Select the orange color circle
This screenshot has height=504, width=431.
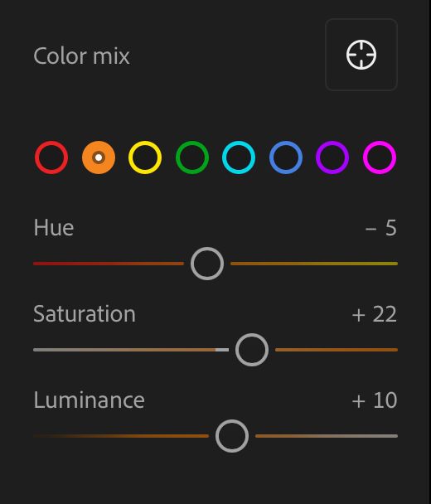[x=99, y=157]
